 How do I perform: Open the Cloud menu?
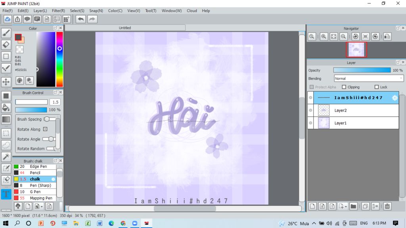[x=192, y=11]
